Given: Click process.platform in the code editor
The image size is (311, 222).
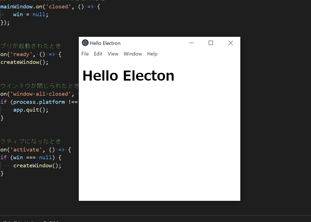Looking at the screenshot, I should 39,102.
